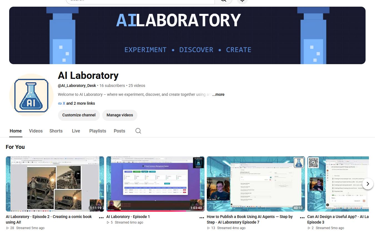The height and width of the screenshot is (233, 375).
Task: Click the Episode 1 red watch progress bar
Action: coord(146,211)
